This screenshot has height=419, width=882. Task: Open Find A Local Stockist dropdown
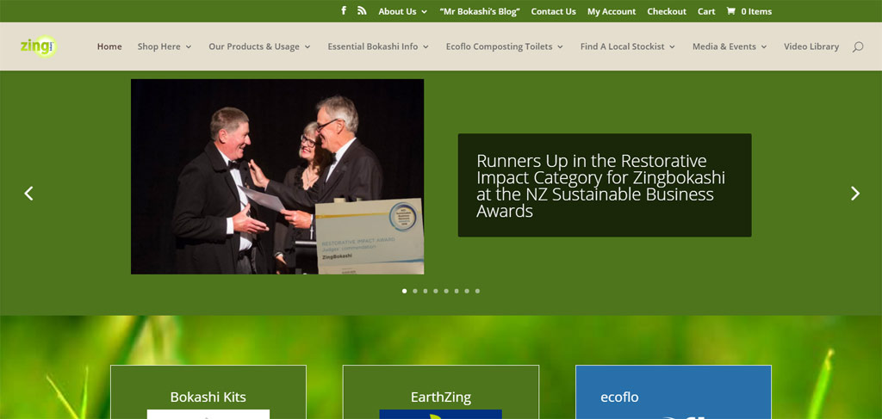628,46
